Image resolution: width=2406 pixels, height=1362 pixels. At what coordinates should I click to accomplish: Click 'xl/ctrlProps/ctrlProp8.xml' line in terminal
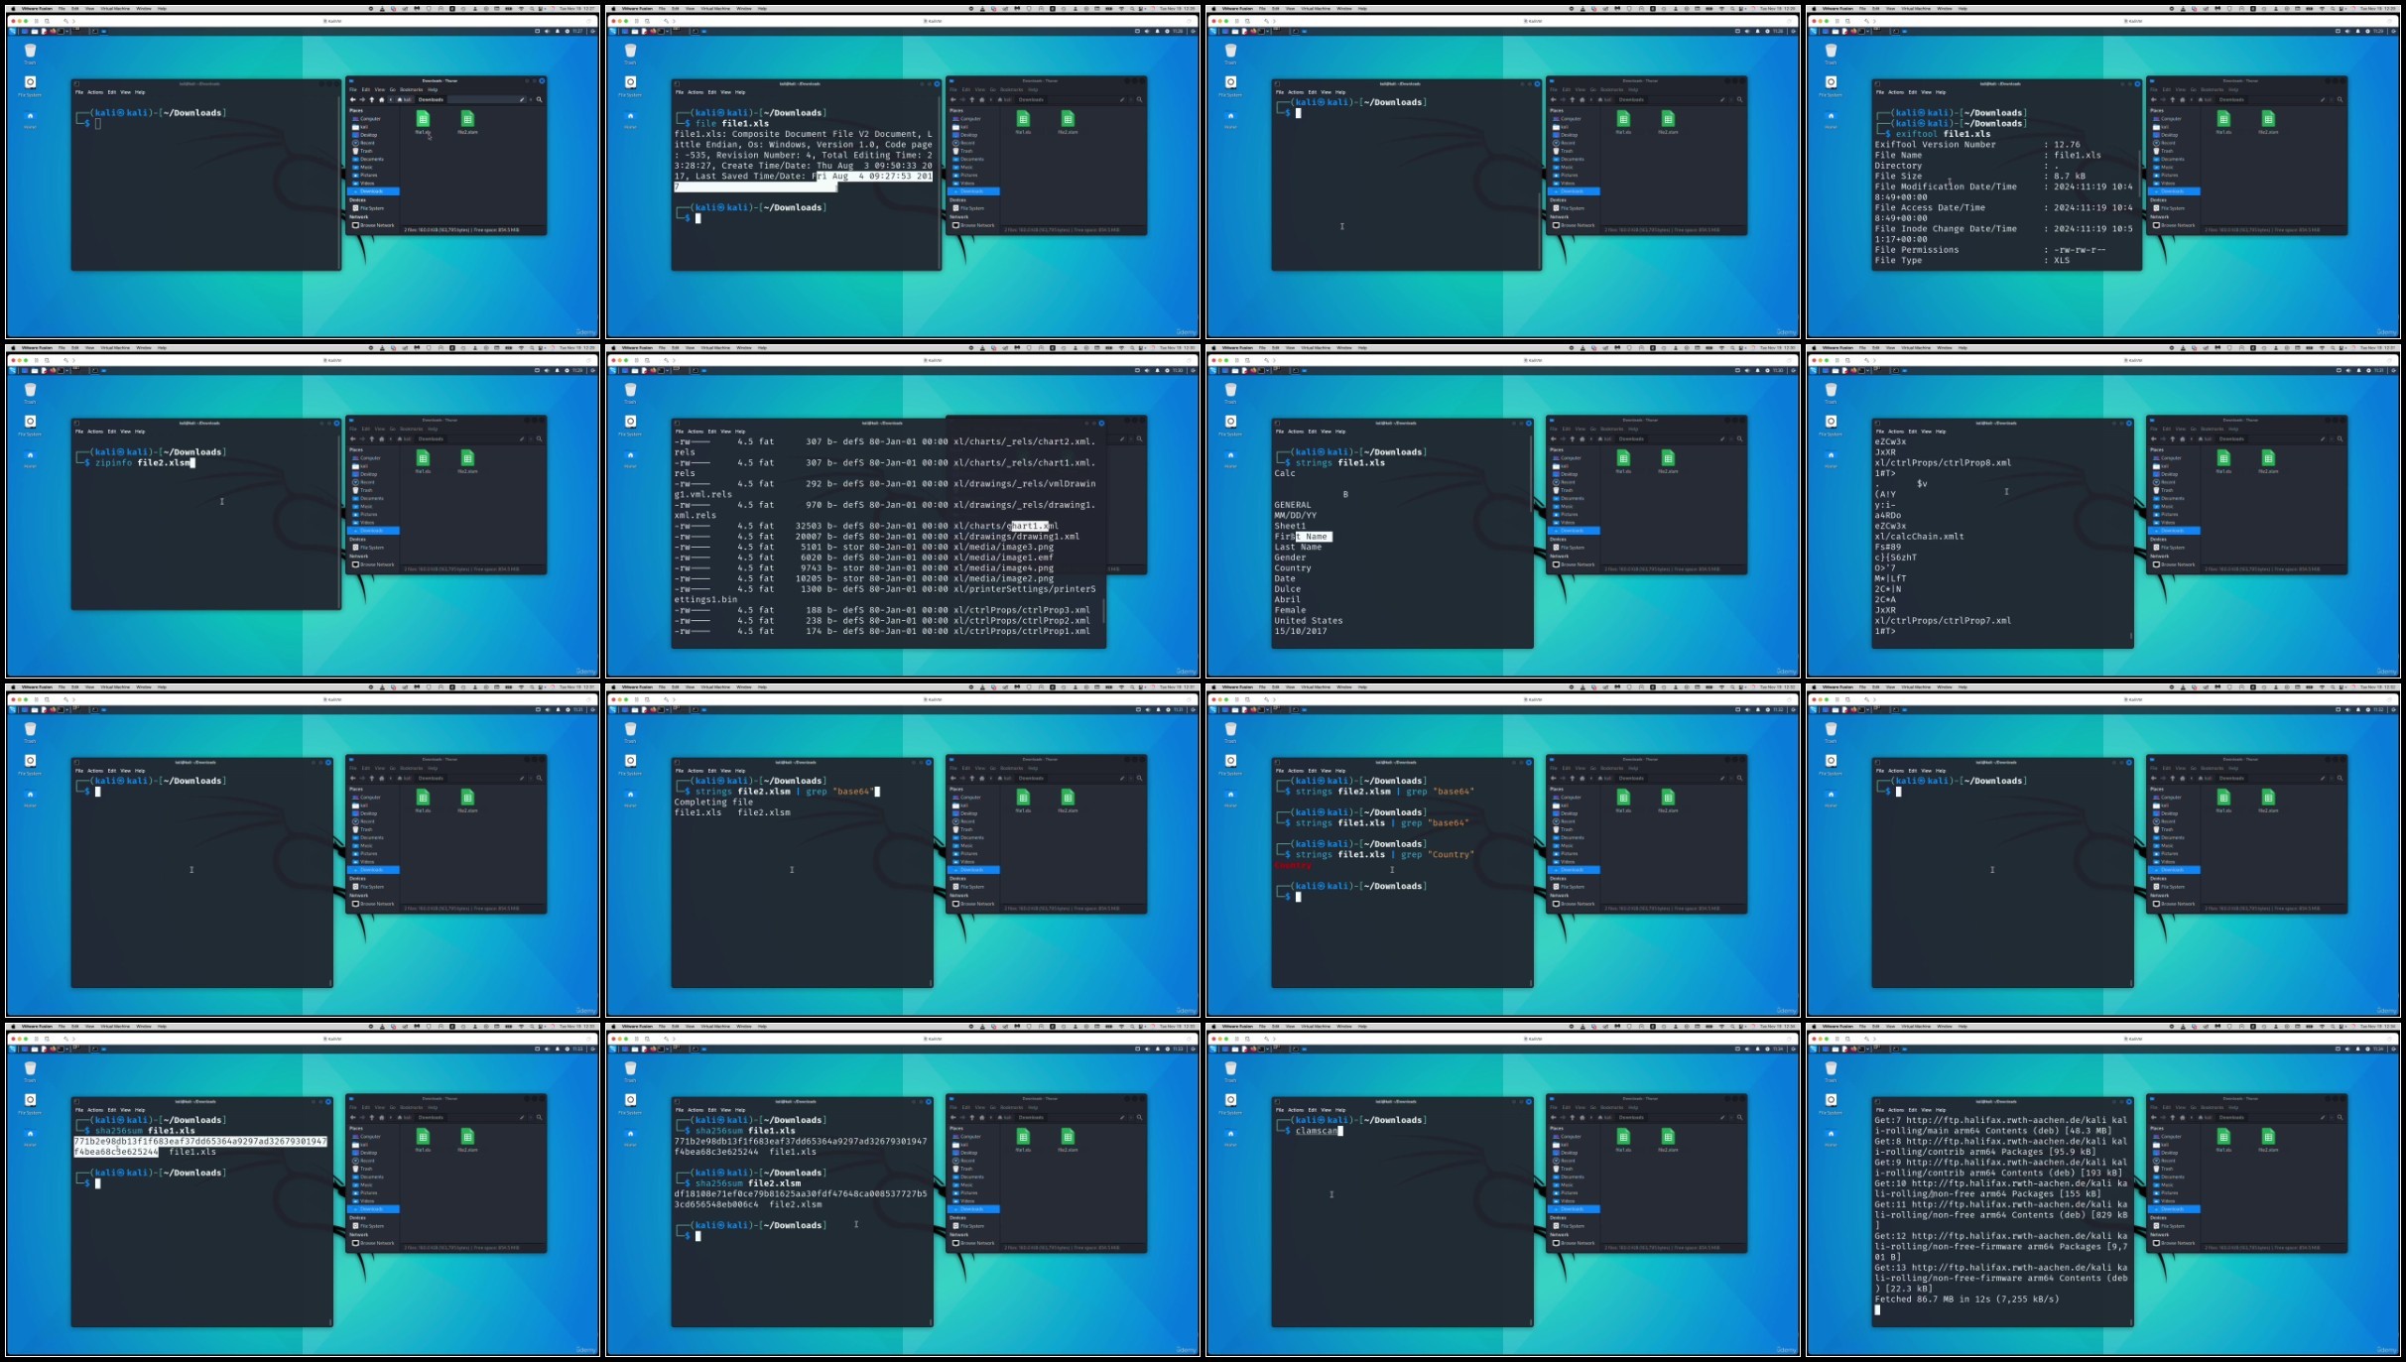(1943, 463)
